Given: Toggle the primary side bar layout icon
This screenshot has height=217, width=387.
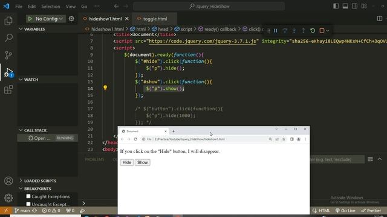Looking at the screenshot, I should pyautogui.click(x=336, y=6).
